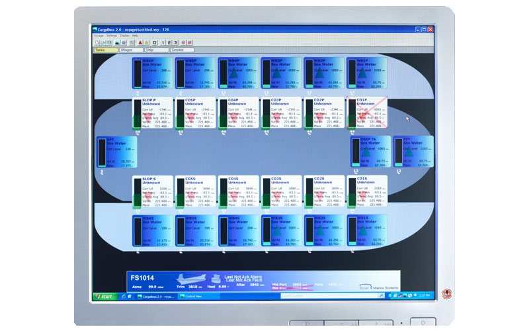
Task: Click the FS1014 ship label
Action: [142, 278]
